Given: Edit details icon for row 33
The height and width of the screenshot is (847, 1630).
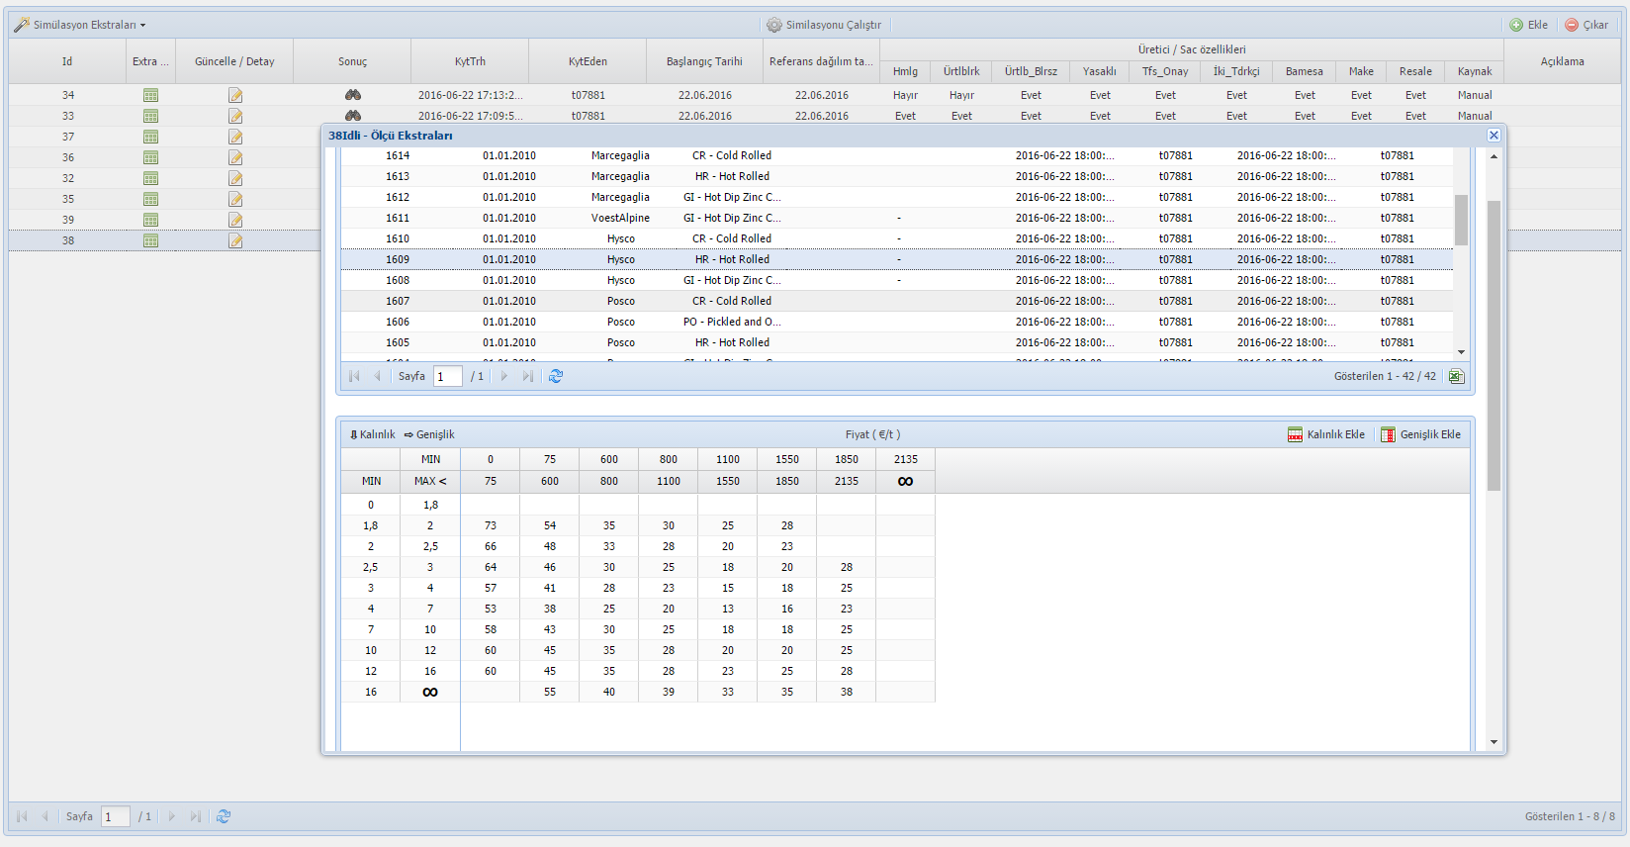Looking at the screenshot, I should coord(235,116).
